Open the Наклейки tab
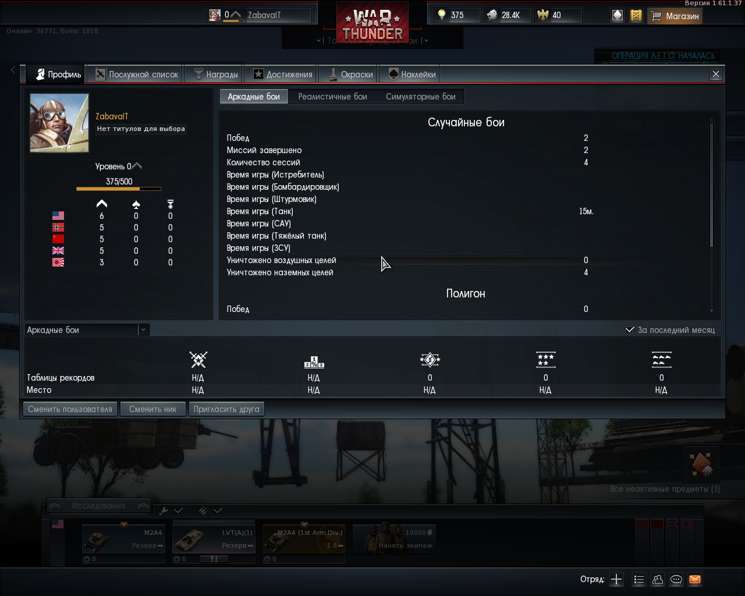 click(x=411, y=74)
